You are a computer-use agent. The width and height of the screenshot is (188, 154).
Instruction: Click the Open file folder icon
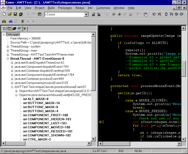pyautogui.click(x=10, y=14)
